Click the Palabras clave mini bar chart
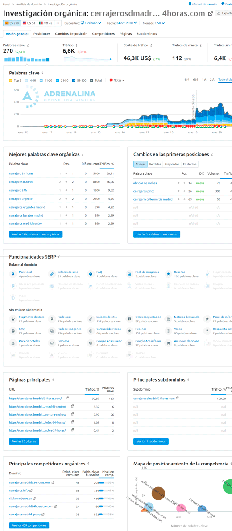This screenshot has width=232, height=531. click(x=26, y=58)
